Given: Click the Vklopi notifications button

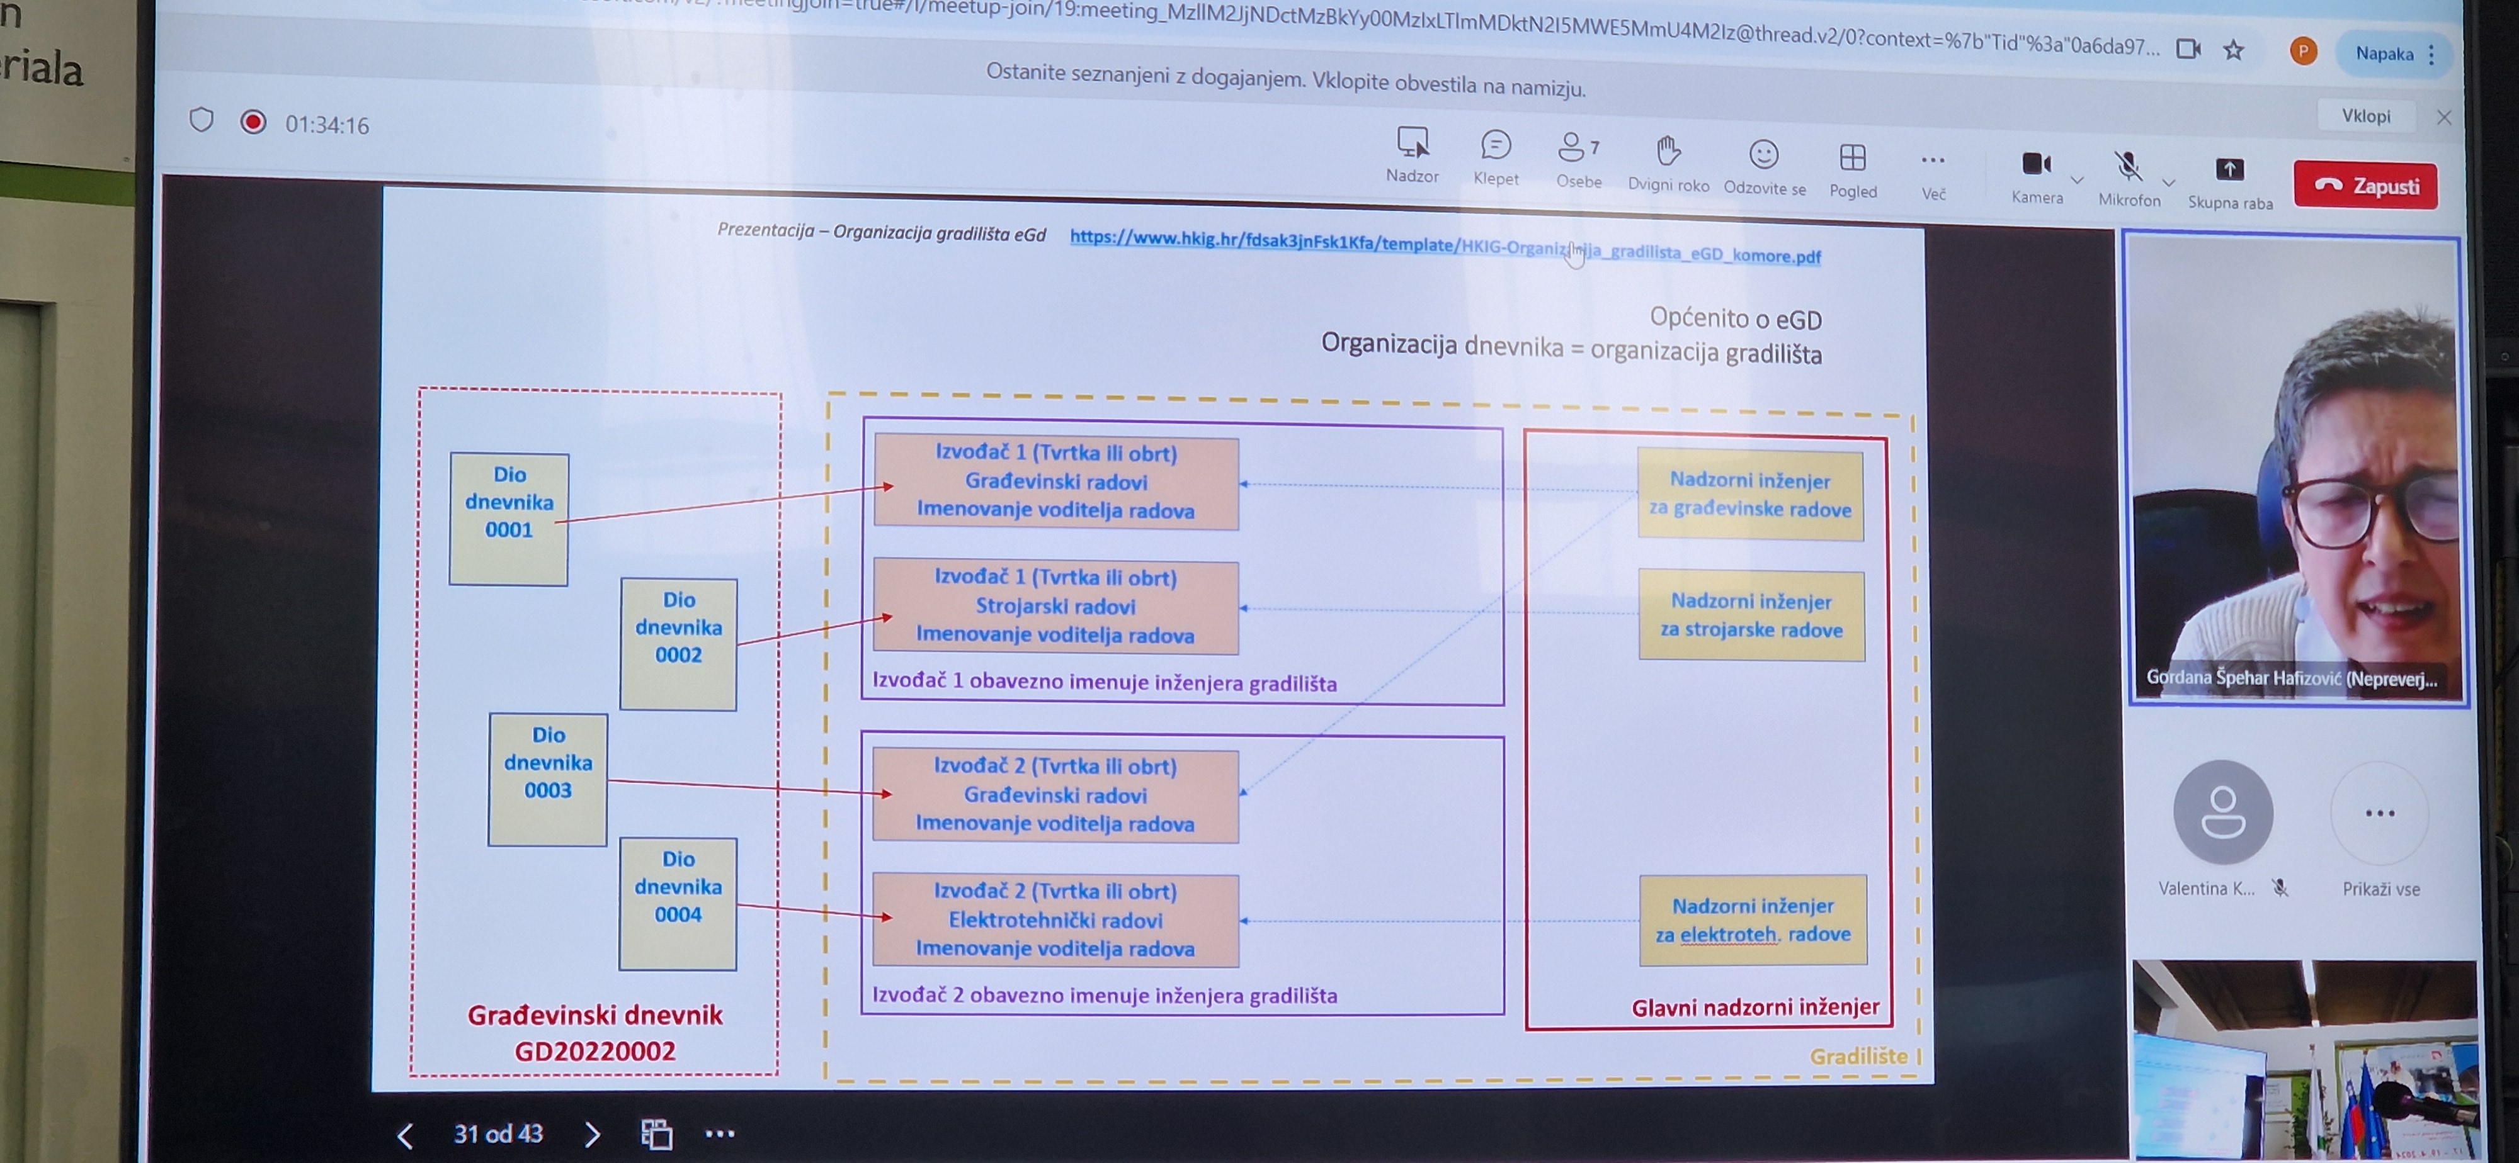Looking at the screenshot, I should click(2365, 115).
